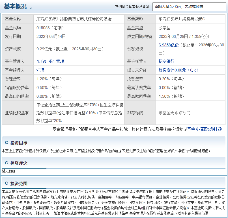Select the 基本概况 heading
The height and width of the screenshot is (218, 228).
[x=15, y=6]
